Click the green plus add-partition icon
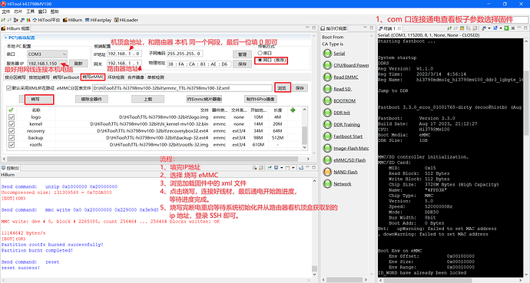Image resolution: width=530 pixels, height=283 pixels. 293,110
